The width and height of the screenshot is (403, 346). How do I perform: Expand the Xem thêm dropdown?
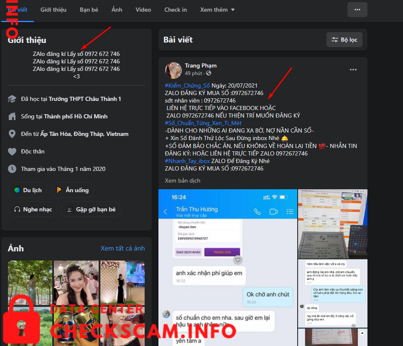(x=217, y=10)
